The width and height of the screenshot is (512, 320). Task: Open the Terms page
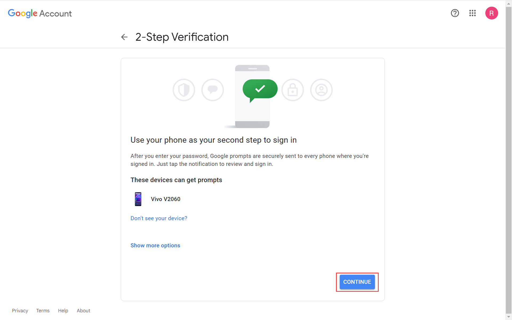point(43,310)
